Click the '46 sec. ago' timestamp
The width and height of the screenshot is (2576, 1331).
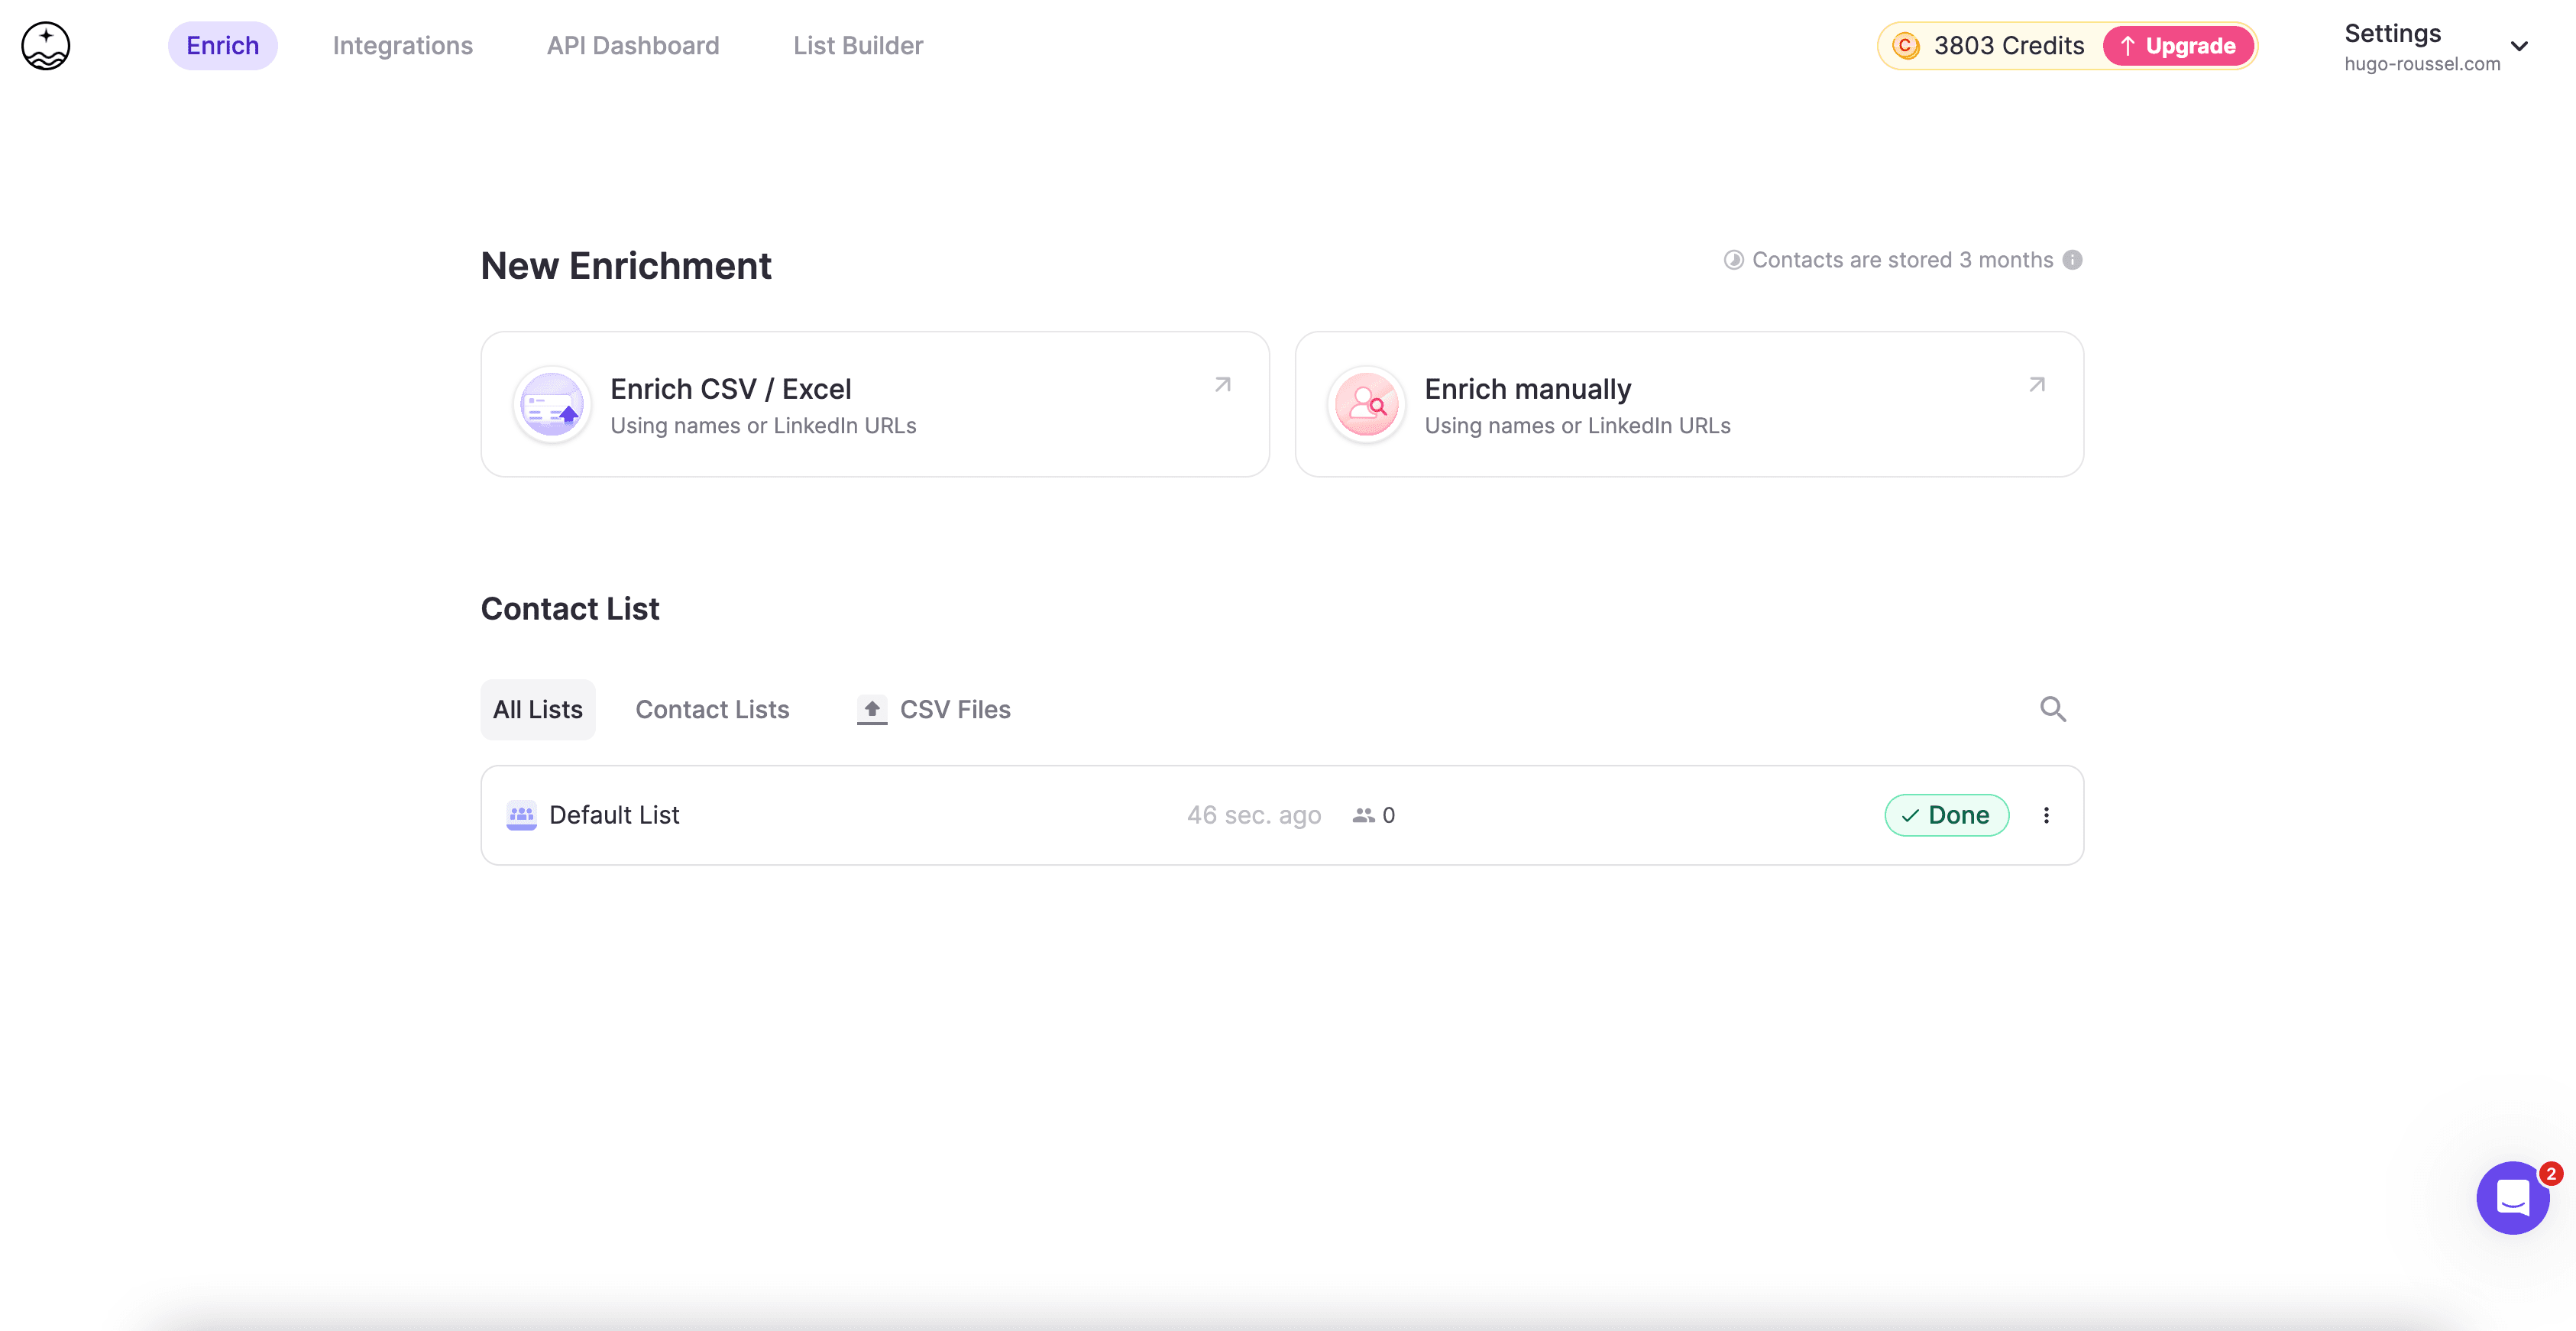pyautogui.click(x=1254, y=816)
